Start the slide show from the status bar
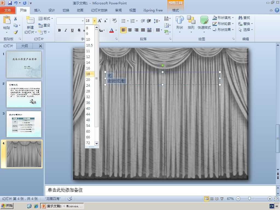This screenshot has height=210, width=280. point(222,199)
